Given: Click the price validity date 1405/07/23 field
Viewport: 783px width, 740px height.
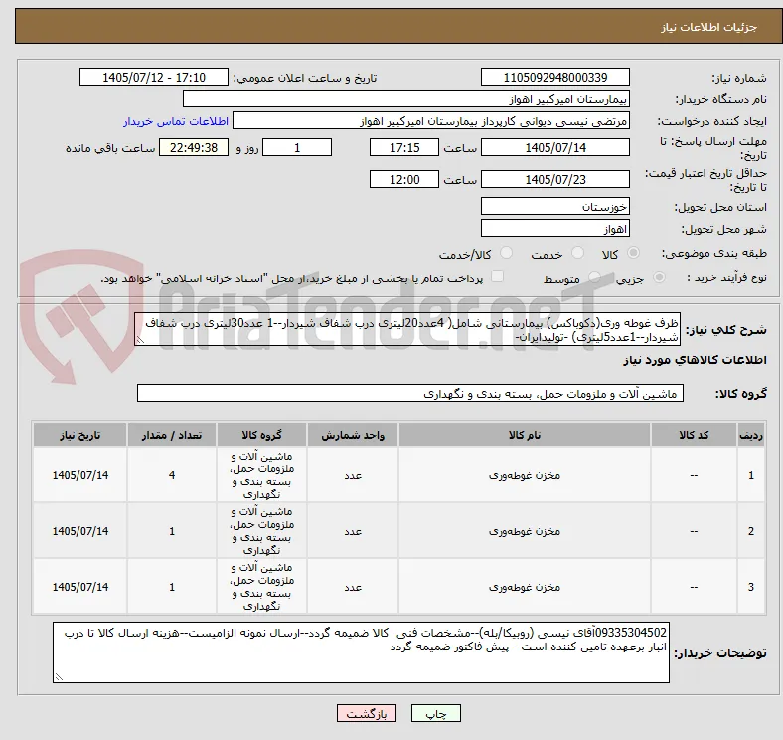Looking at the screenshot, I should pyautogui.click(x=554, y=179).
